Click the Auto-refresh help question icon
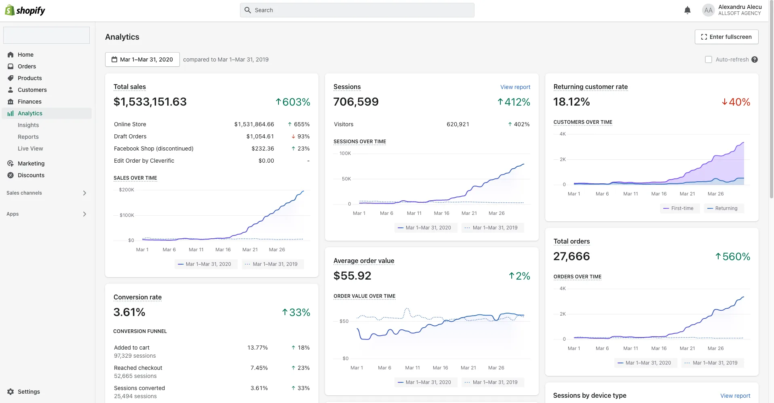Image resolution: width=774 pixels, height=403 pixels. point(755,59)
